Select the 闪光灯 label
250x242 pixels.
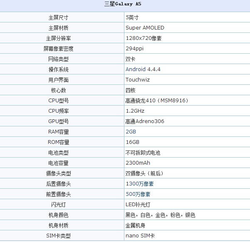coord(59,205)
